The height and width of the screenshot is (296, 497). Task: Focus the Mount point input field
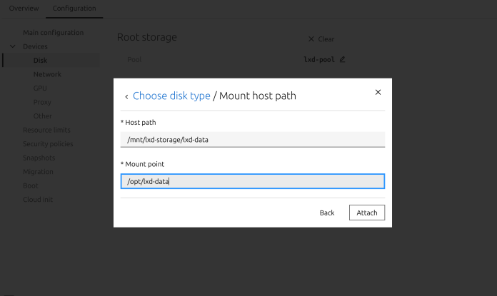pyautogui.click(x=253, y=181)
